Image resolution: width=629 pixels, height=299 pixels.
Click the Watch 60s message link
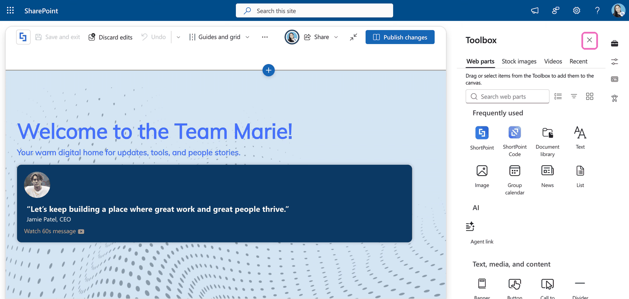[54, 231]
